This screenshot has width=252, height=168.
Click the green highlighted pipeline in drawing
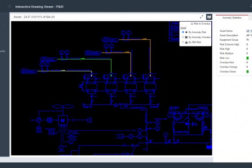tap(84, 59)
